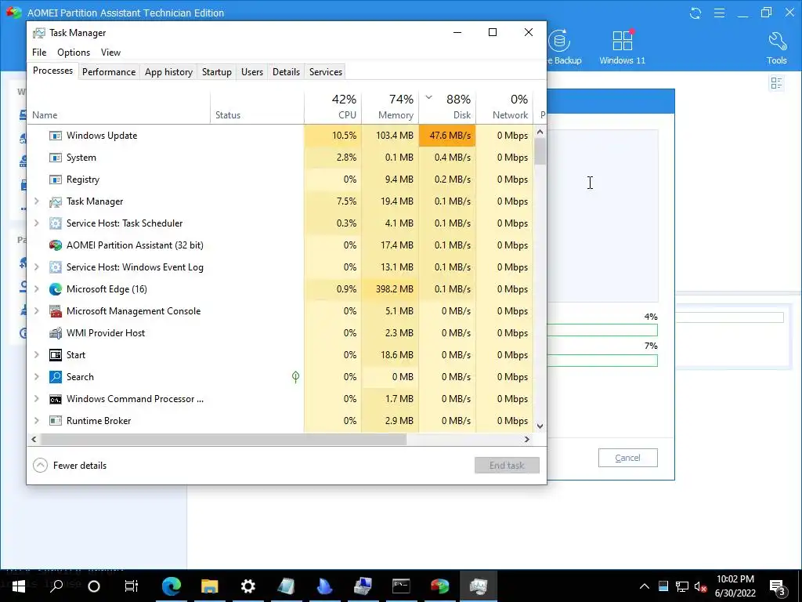This screenshot has width=802, height=602.
Task: Click the 7% progress bar in AOMEI dialog
Action: [x=602, y=361]
